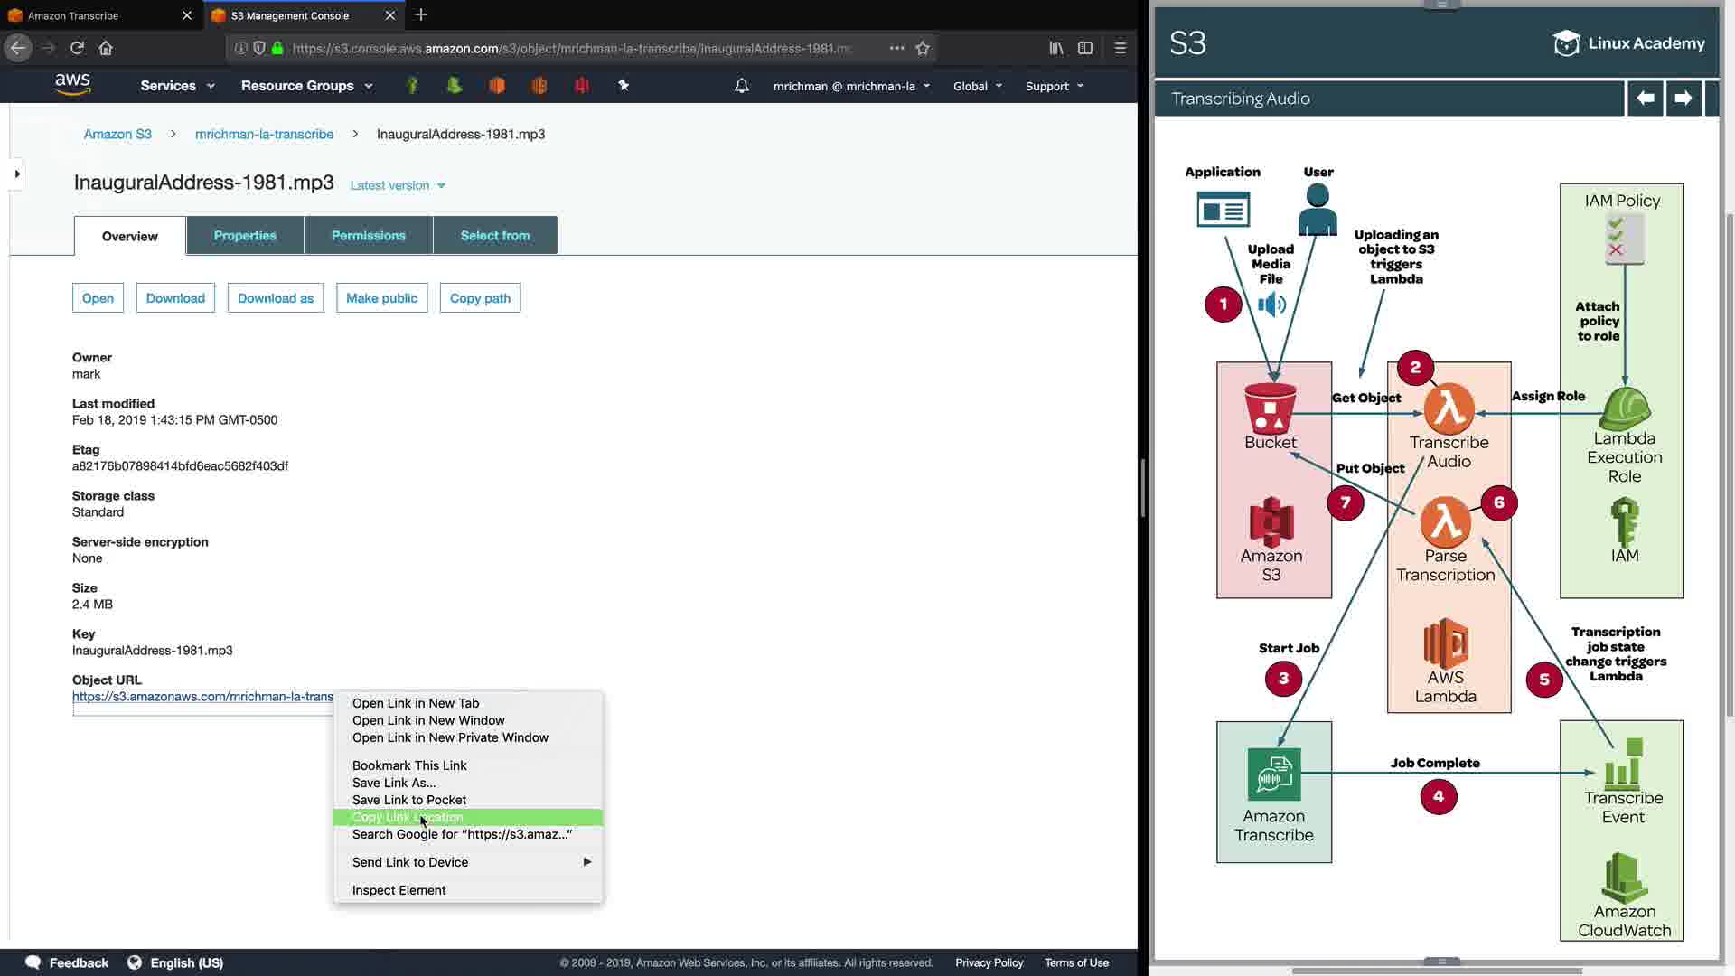
Task: Click the Make public button
Action: (x=381, y=298)
